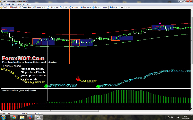Image resolution: width=193 pixels, height=120 pixels.
Task: Open the Pomoc menu
Action: coord(28,4)
